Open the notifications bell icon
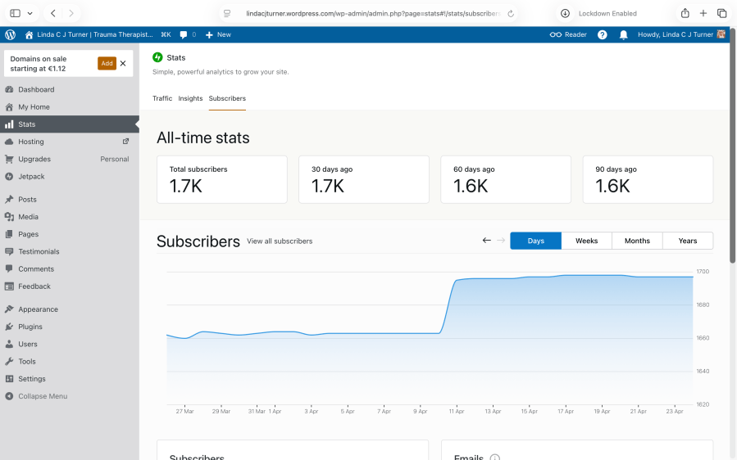This screenshot has width=737, height=460. click(x=623, y=34)
